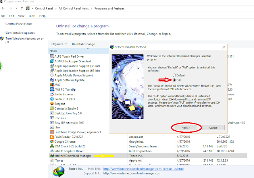Click the Intel Graphics Driver icon
This screenshot has height=178, width=254.
tap(52, 151)
